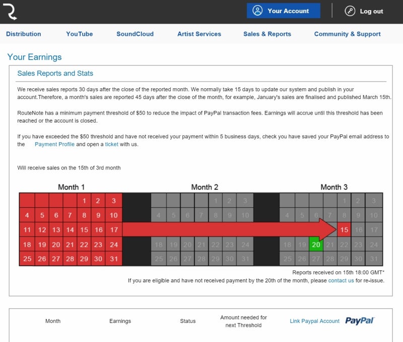The width and height of the screenshot is (403, 342).
Task: Click 'Will receive sales on the 15th' text
Action: pyautogui.click(x=69, y=168)
